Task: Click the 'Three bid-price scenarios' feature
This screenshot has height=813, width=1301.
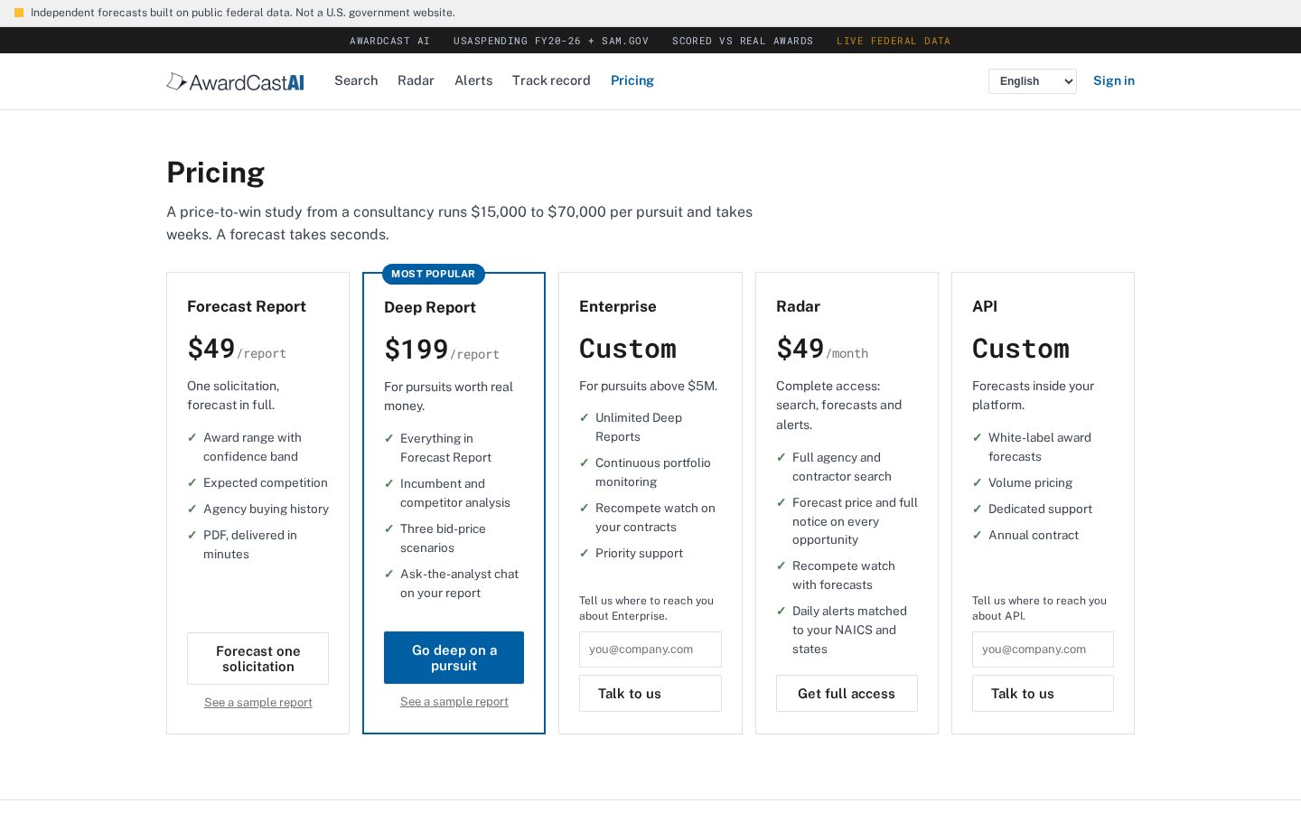Action: 443,538
